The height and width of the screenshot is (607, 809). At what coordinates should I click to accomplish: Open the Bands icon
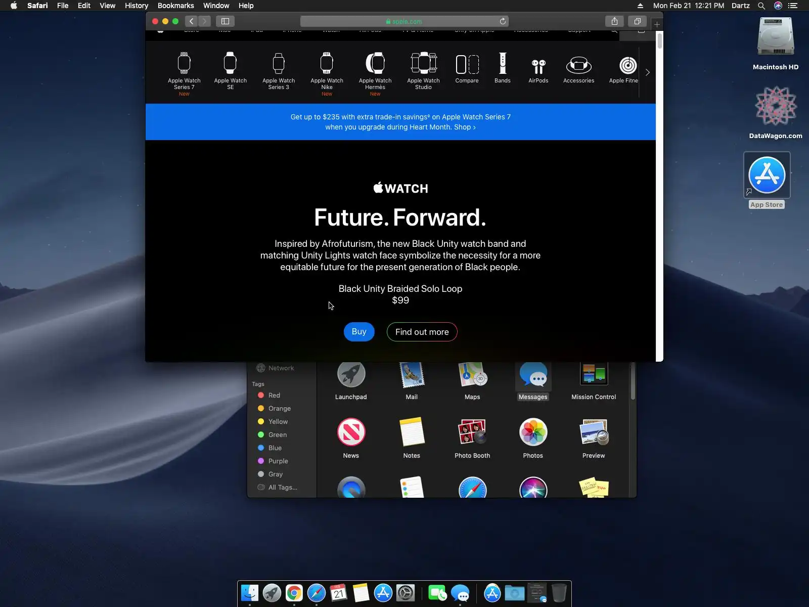(x=503, y=63)
